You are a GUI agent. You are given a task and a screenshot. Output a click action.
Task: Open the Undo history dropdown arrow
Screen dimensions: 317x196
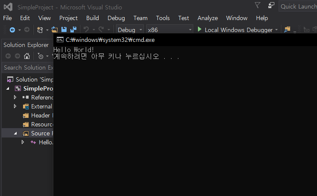click(94, 30)
